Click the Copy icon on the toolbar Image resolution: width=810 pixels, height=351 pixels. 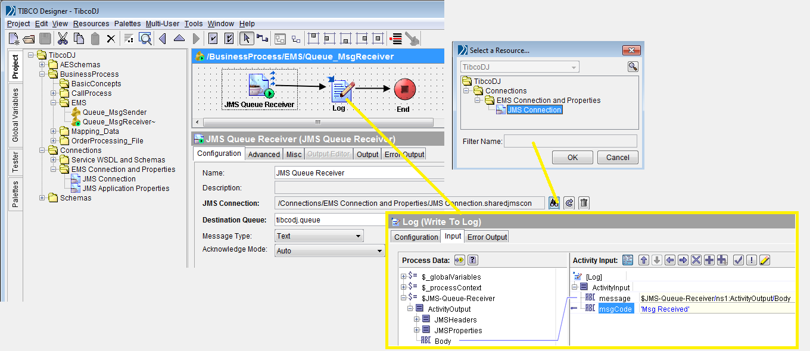point(78,37)
